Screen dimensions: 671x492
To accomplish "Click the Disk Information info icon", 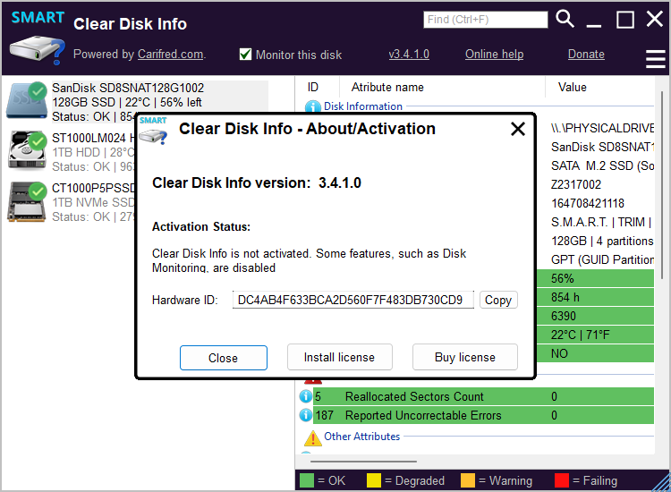I will click(313, 106).
